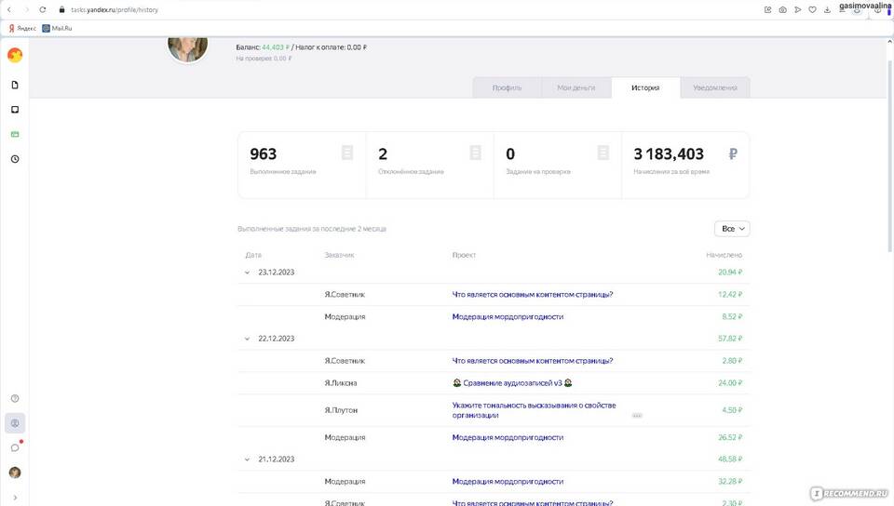Open the 32,28 ₽ Модерация мордопригодности link
The image size is (894, 506).
[508, 482]
